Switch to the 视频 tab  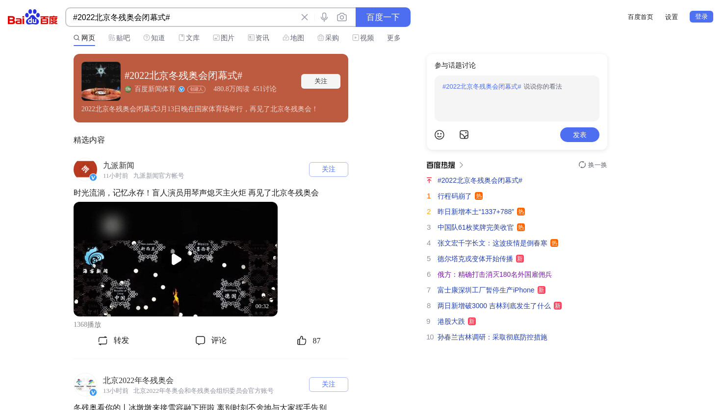click(x=363, y=38)
